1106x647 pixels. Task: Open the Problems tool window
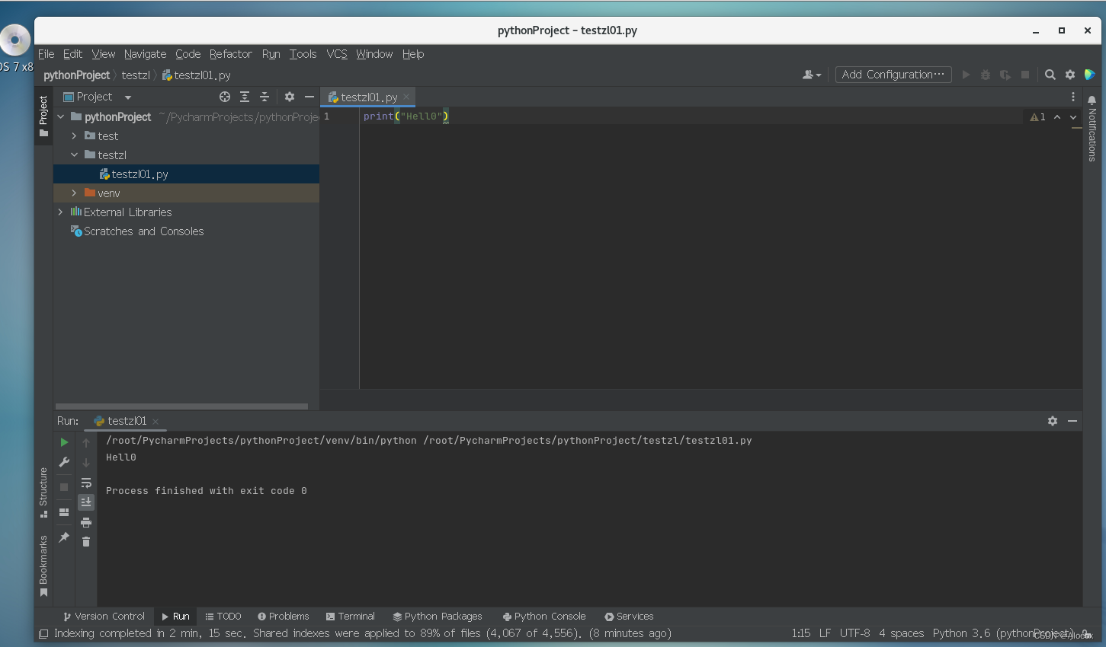283,617
